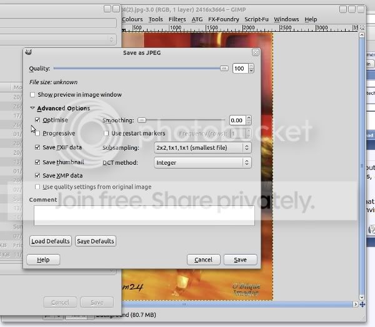Click inside the Comment text box
This screenshot has width=375, height=327.
[x=144, y=215]
